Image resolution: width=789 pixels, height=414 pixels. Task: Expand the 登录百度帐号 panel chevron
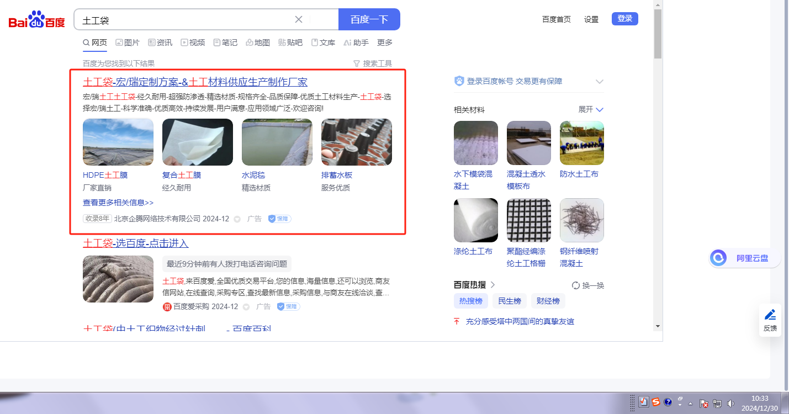(x=600, y=82)
